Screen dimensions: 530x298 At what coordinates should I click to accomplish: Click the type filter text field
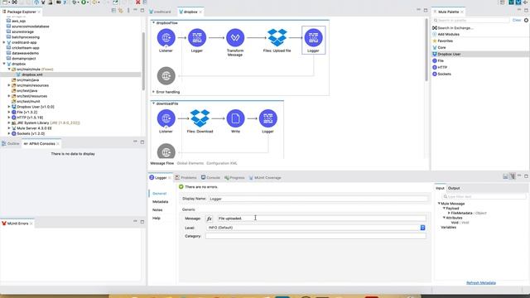(x=484, y=196)
